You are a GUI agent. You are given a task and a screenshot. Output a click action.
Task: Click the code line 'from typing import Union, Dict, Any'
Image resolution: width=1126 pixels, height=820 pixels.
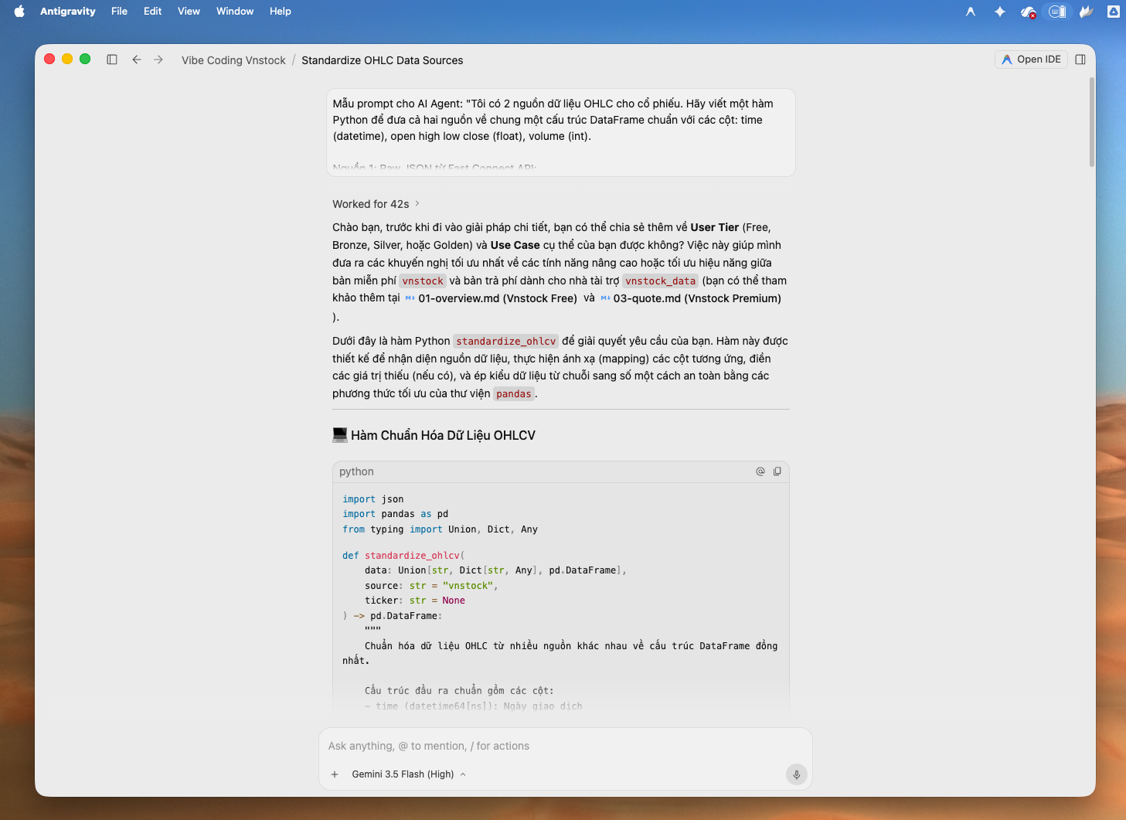pyautogui.click(x=441, y=529)
